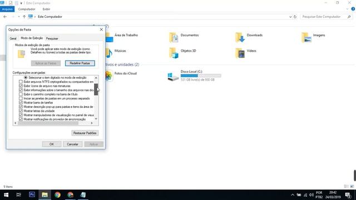
Task: Select the Disco Local (C:) drive icon
Action: (173, 77)
